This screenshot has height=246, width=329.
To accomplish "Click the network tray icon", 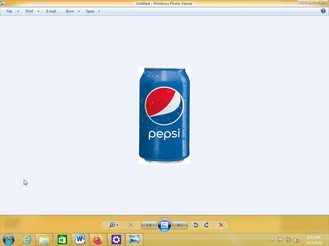I will coord(289,240).
